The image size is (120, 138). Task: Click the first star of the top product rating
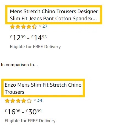pyautogui.click(x=12, y=27)
